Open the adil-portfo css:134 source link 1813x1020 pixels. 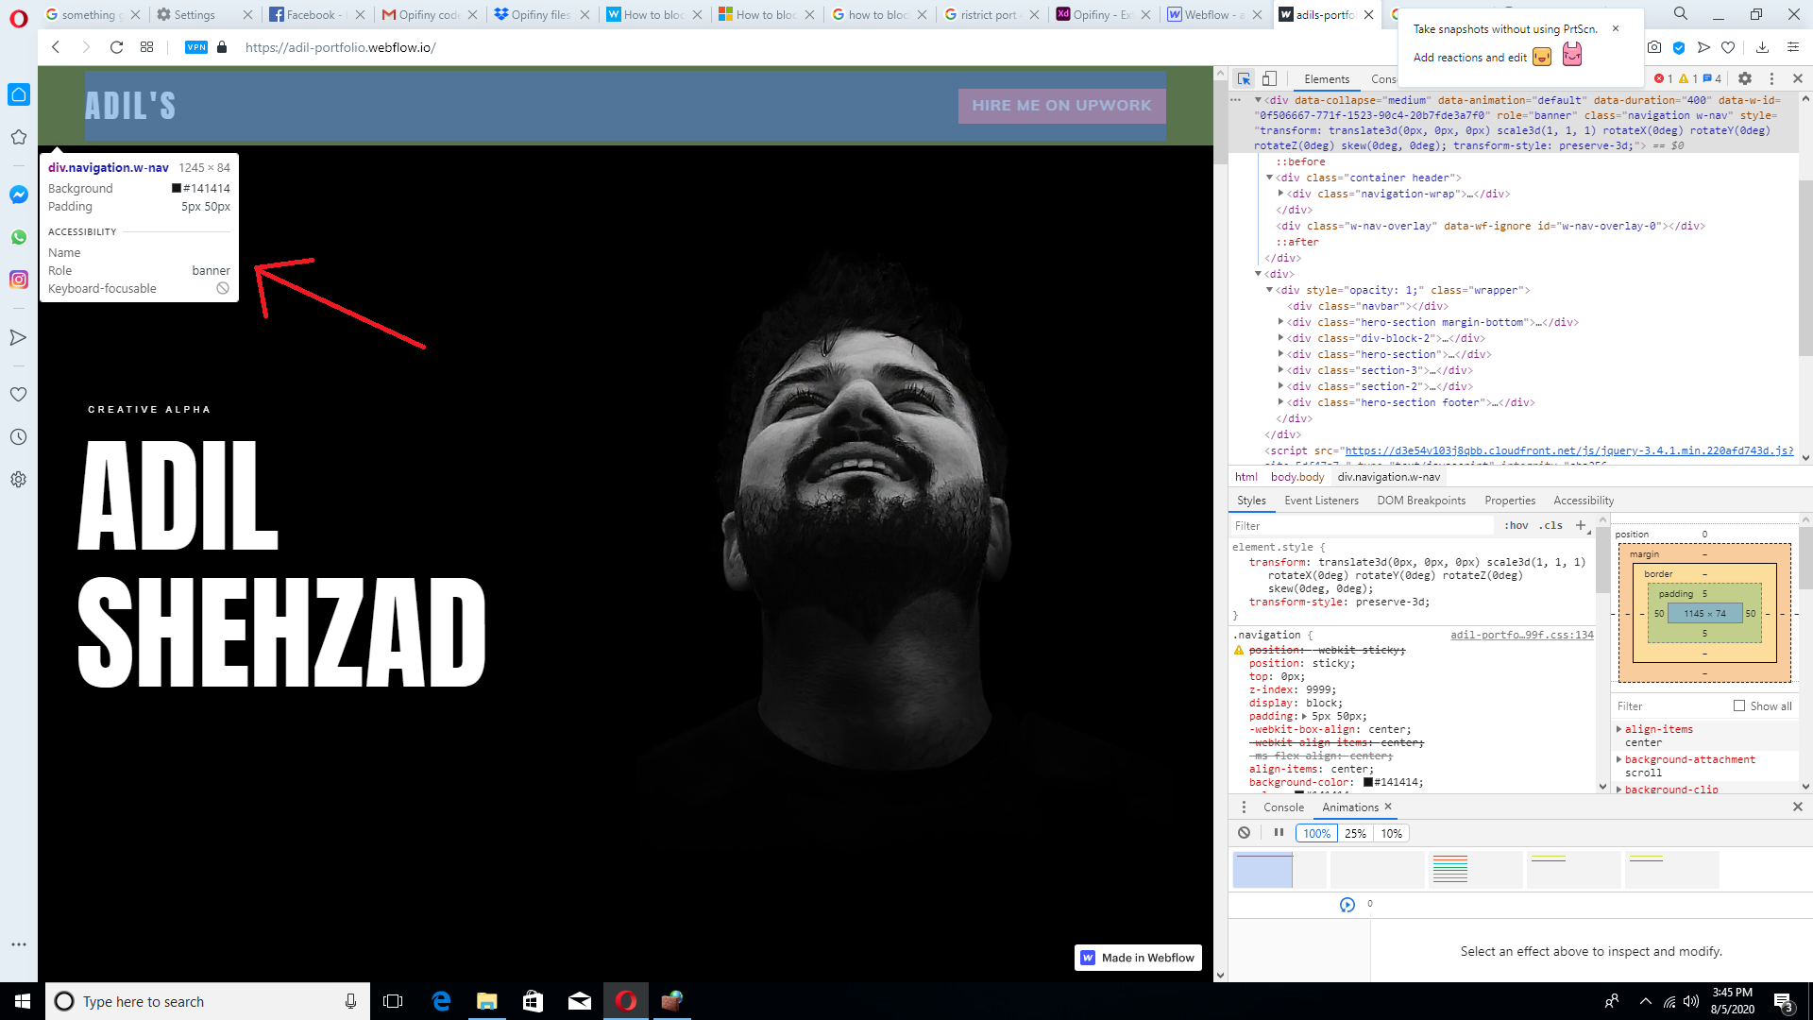tap(1521, 636)
